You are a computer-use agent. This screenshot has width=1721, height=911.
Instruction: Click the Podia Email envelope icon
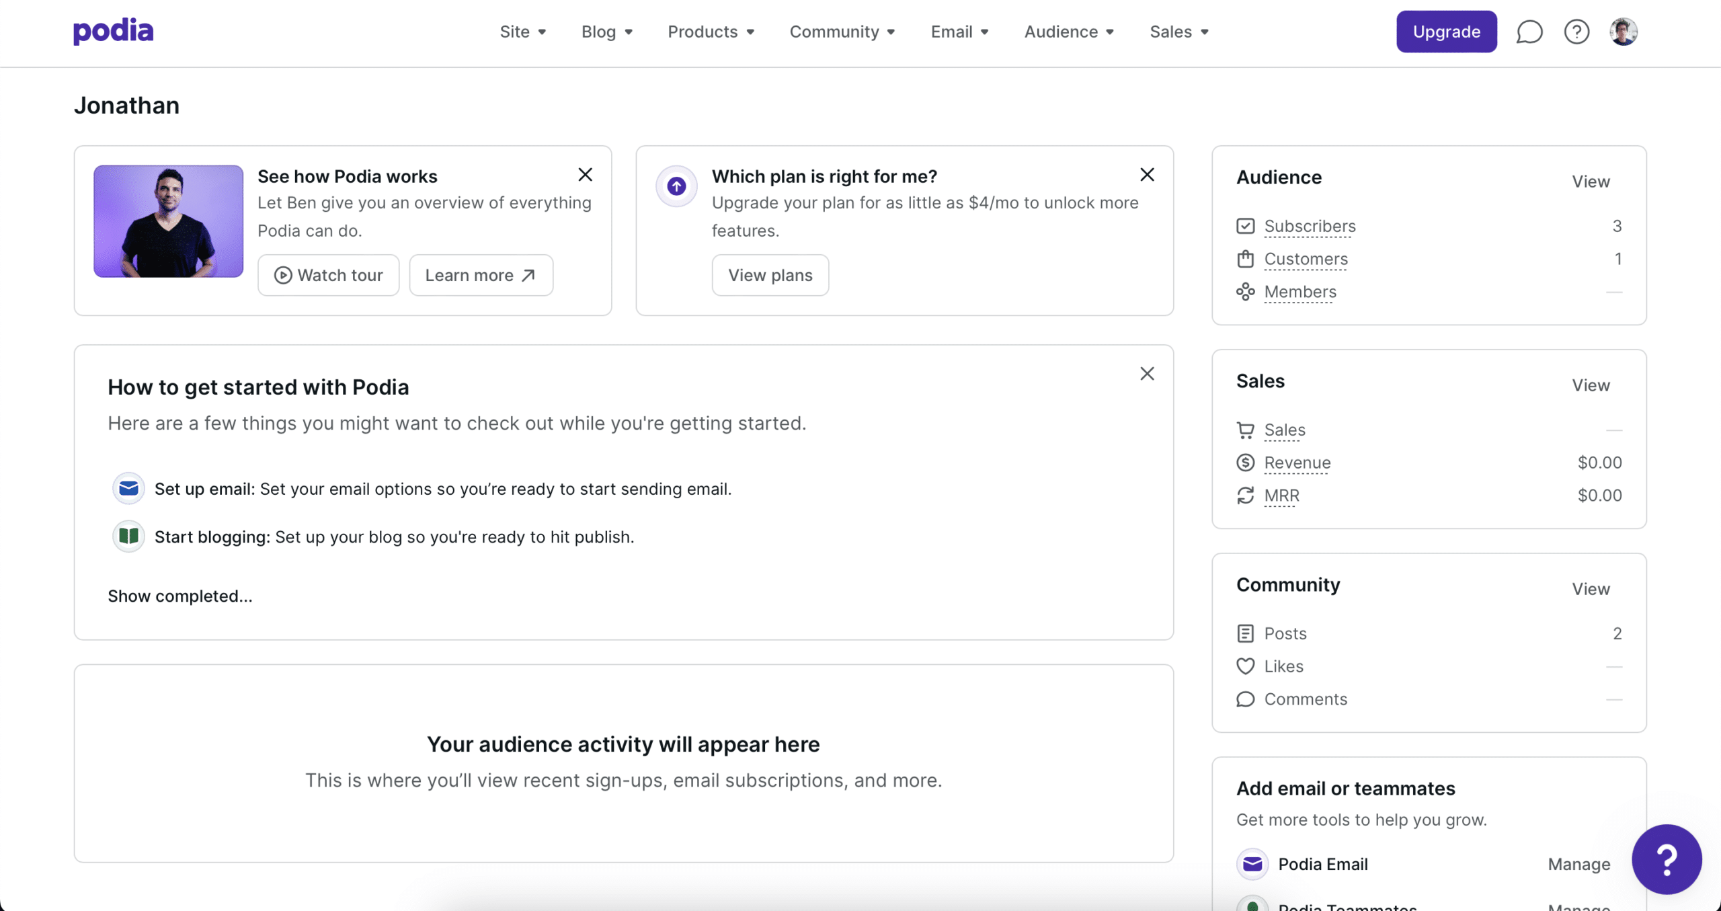1252,864
